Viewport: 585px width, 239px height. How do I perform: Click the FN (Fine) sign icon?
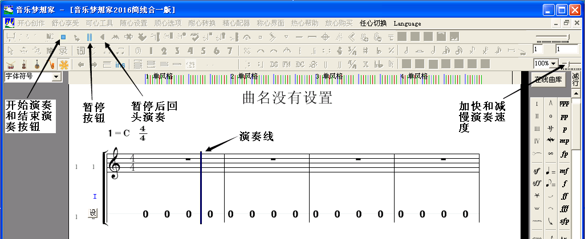click(287, 64)
